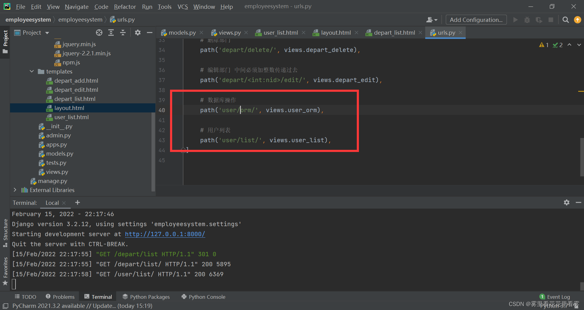Click the Expand All icon in Project panel

click(111, 33)
